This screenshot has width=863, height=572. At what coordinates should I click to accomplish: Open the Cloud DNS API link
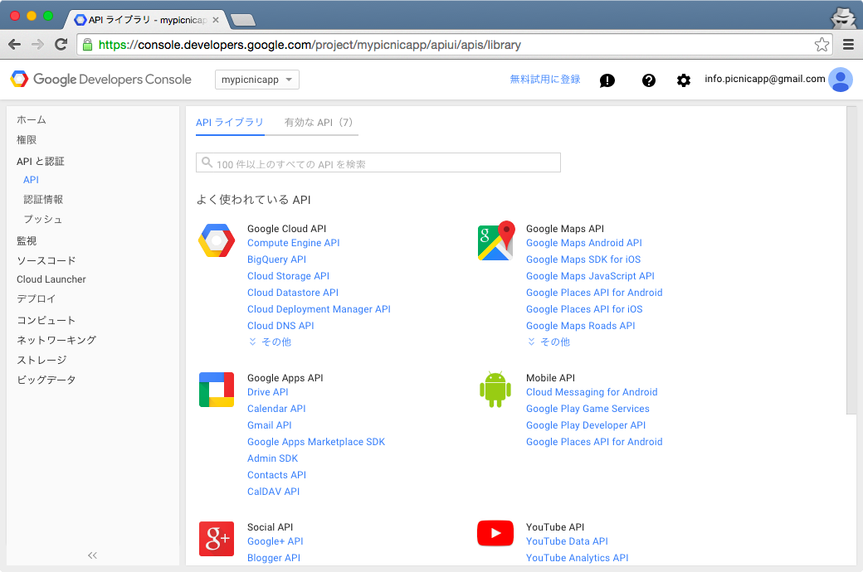coord(280,326)
